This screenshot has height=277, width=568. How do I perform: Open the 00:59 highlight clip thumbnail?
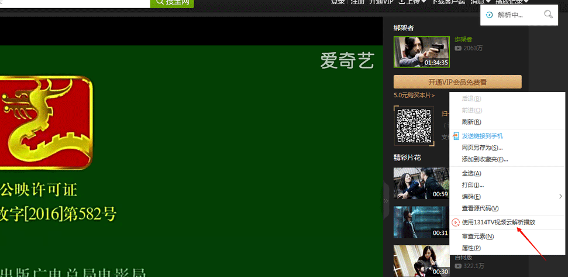(x=421, y=183)
